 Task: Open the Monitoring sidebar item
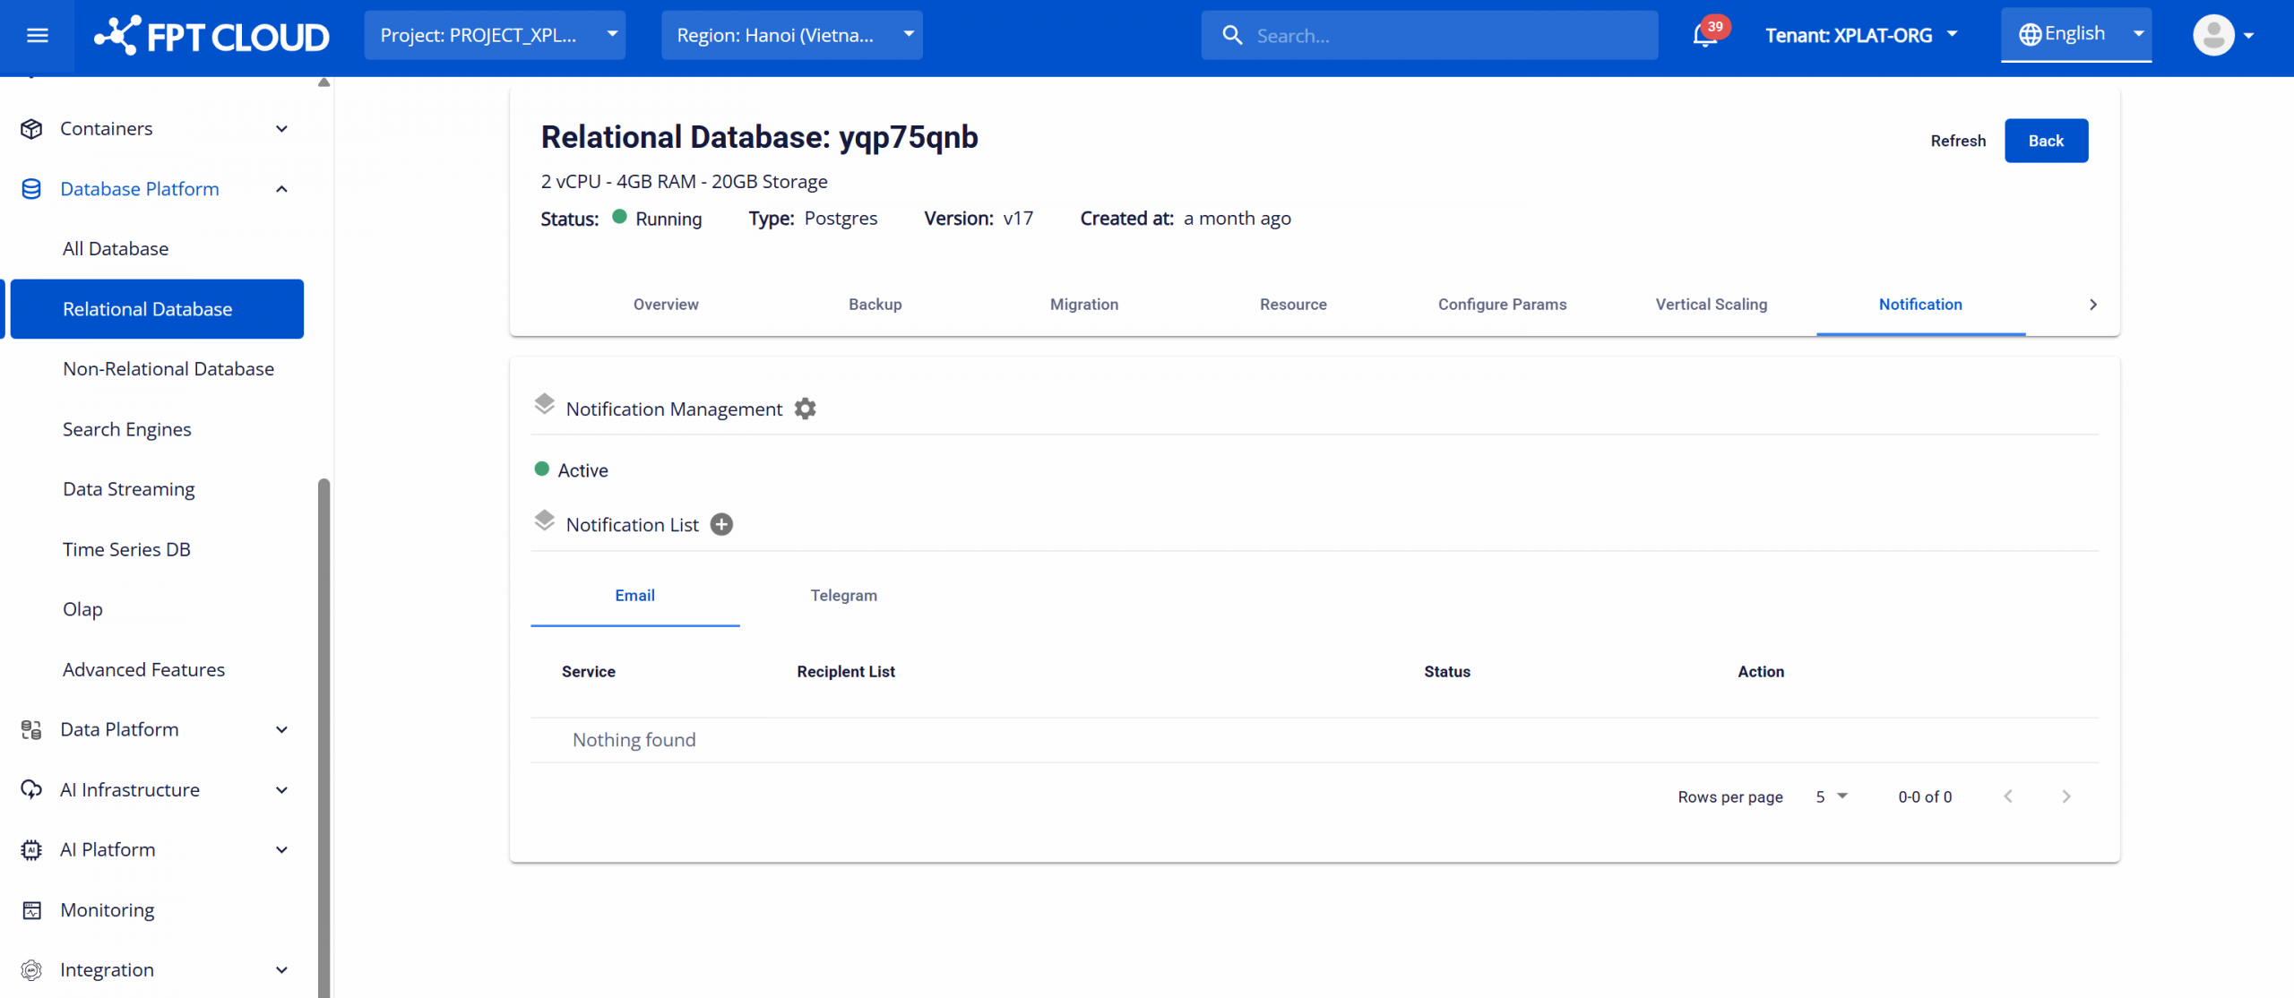click(107, 909)
